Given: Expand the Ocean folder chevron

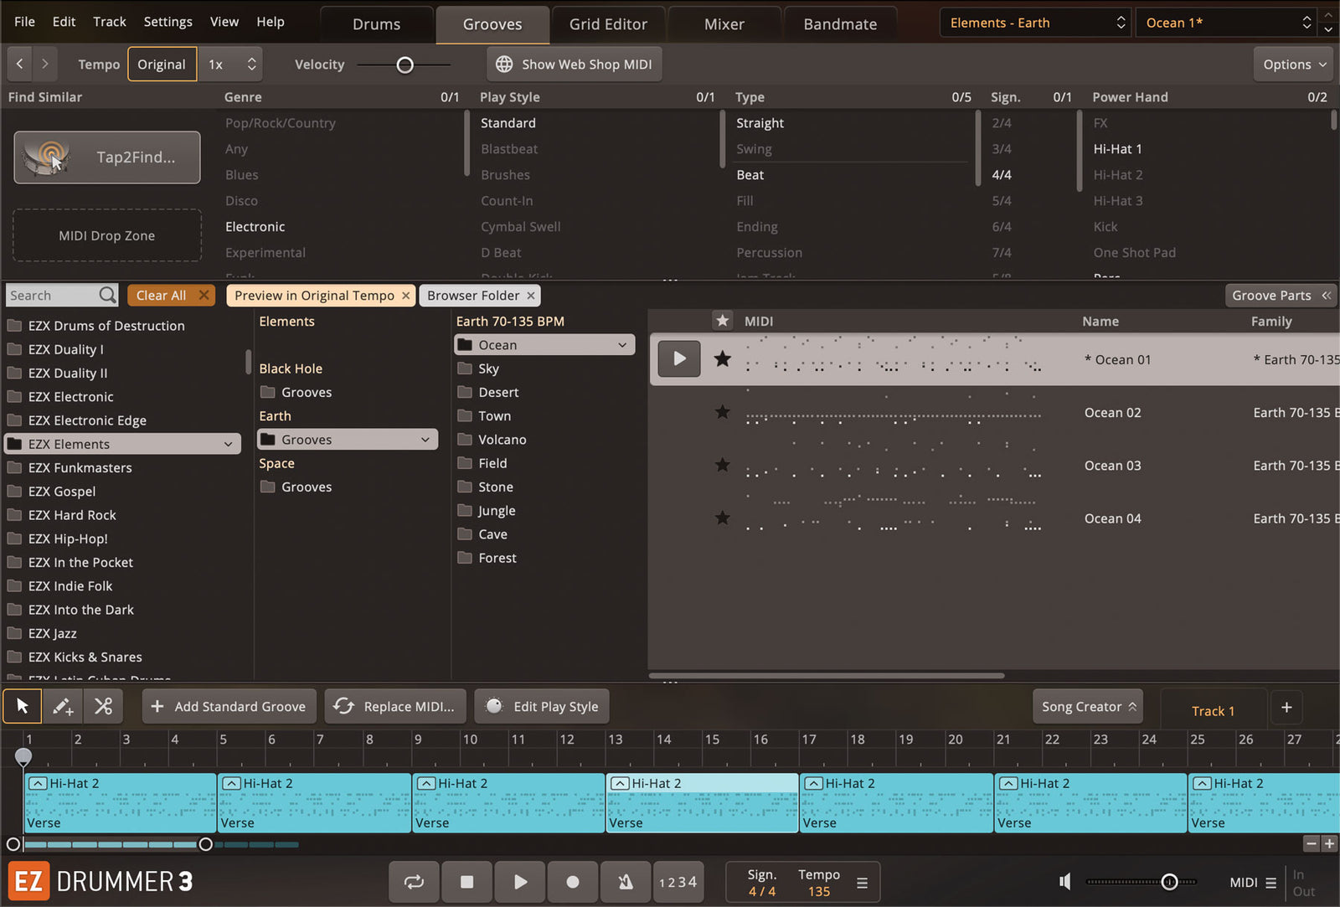Looking at the screenshot, I should click(x=622, y=345).
